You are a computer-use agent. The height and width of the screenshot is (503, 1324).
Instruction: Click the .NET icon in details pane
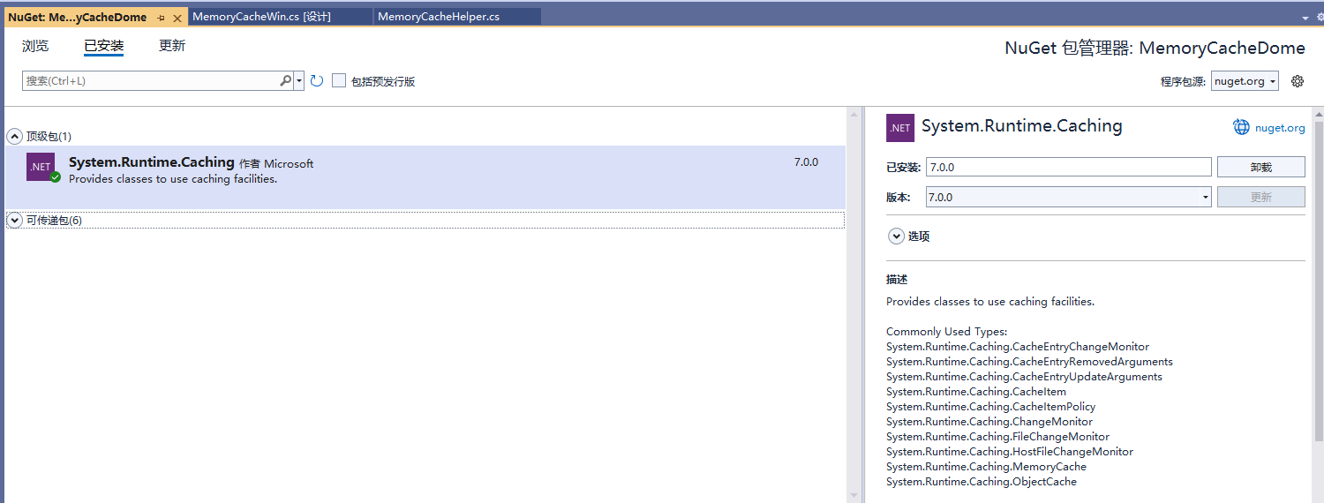[900, 128]
